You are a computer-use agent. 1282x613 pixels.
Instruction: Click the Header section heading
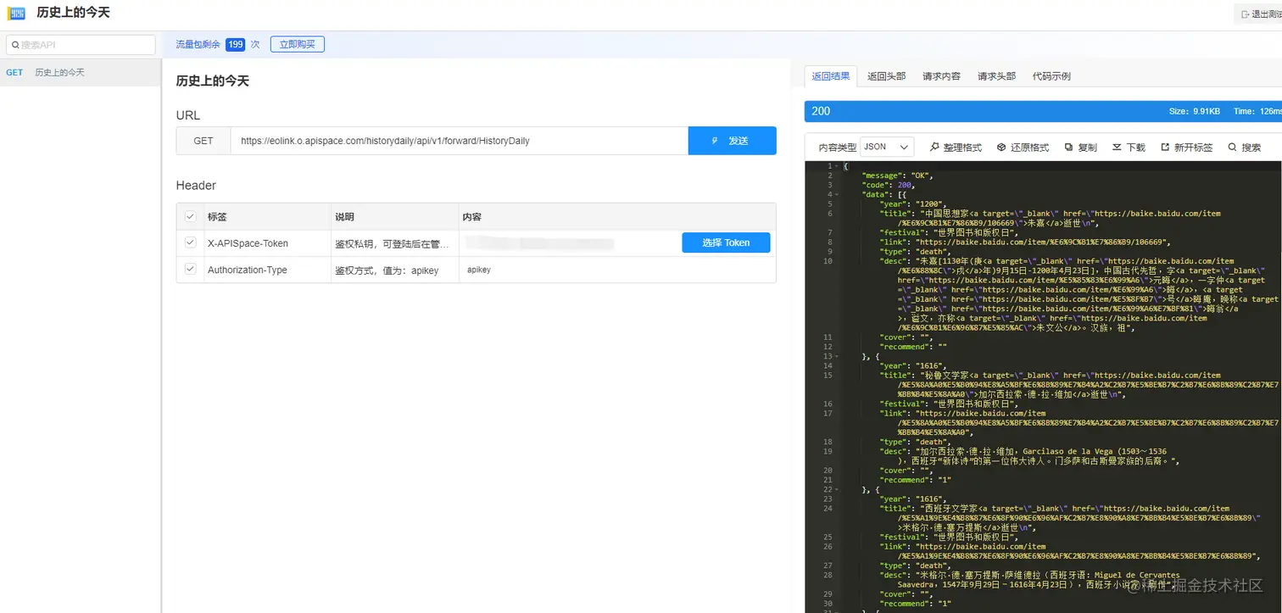click(x=196, y=185)
